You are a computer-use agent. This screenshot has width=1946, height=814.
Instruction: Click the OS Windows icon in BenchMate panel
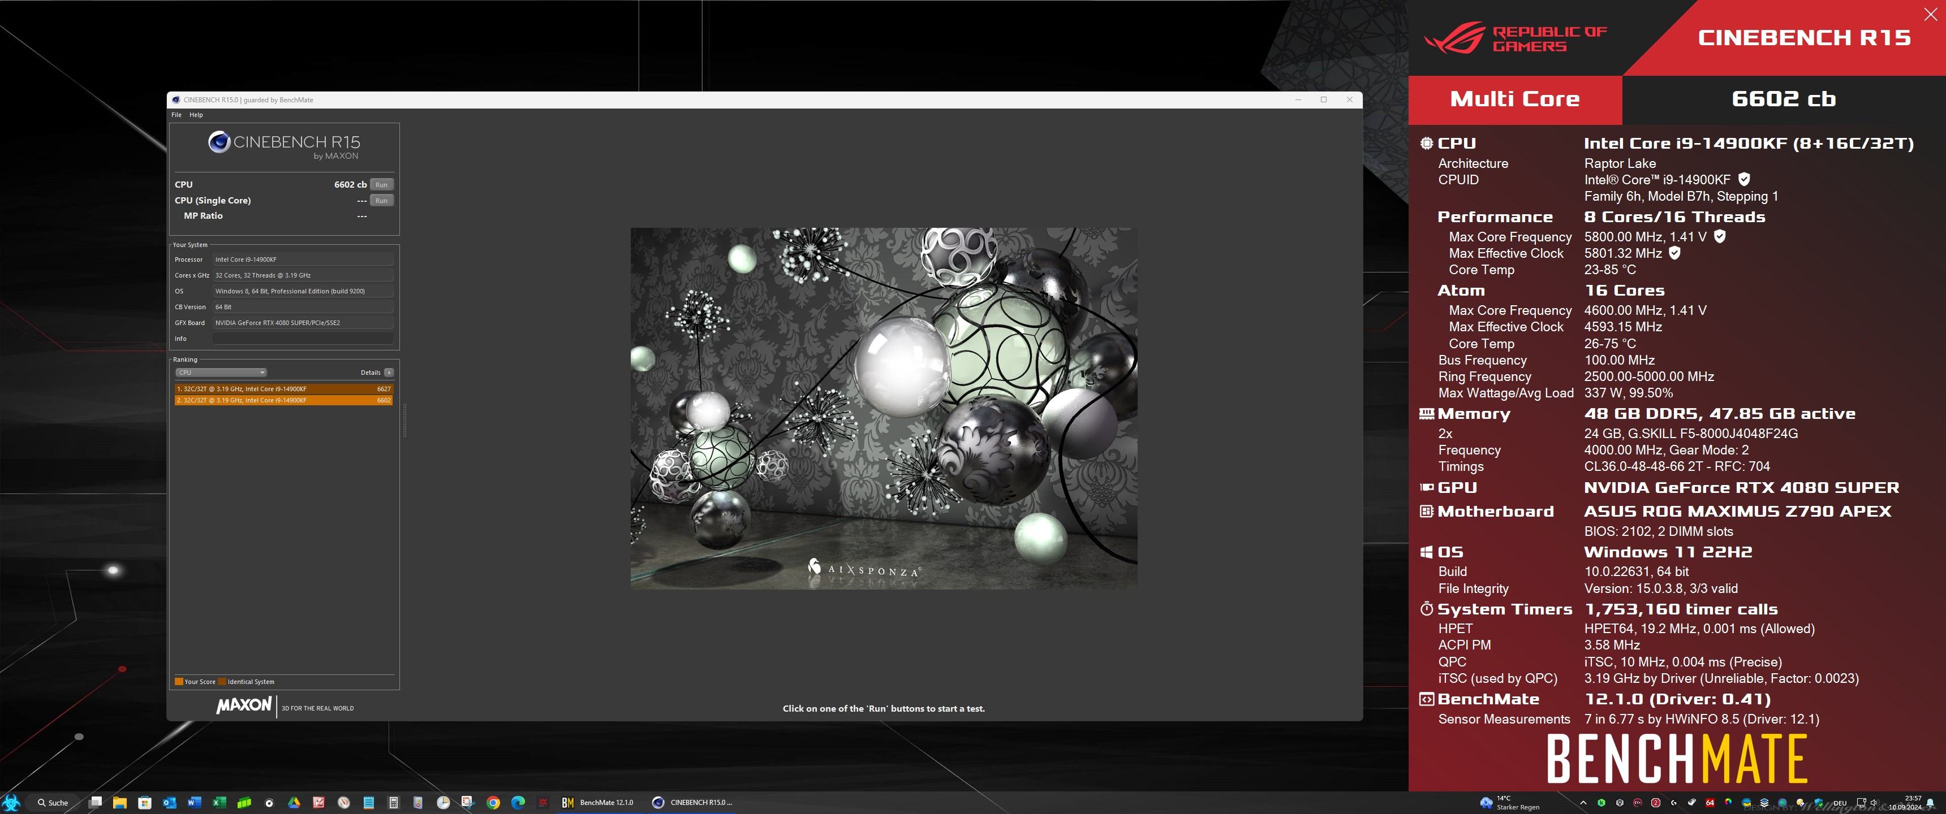point(1426,552)
